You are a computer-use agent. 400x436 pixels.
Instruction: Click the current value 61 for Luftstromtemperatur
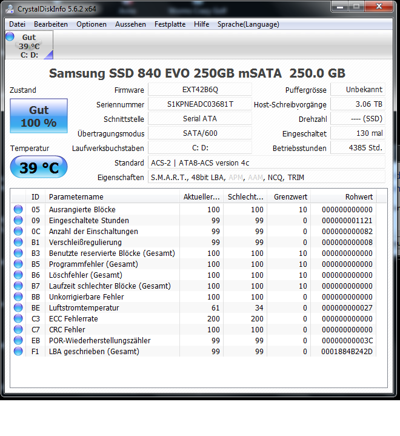pos(215,308)
